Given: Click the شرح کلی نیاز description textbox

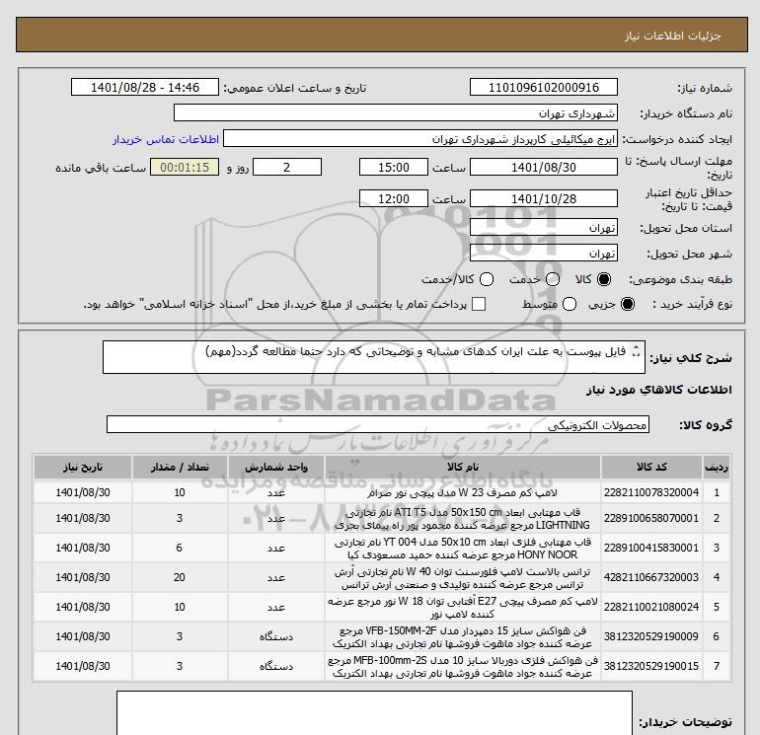Looking at the screenshot, I should coord(374,357).
